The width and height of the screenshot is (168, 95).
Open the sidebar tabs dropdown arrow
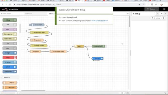click(x=166, y=14)
